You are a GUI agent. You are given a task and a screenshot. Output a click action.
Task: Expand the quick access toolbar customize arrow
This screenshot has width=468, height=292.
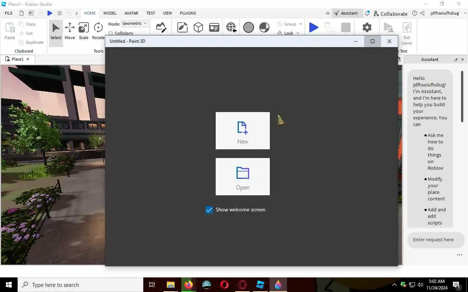click(76, 14)
